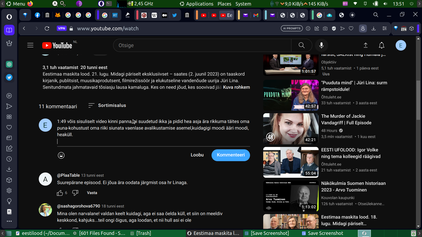The image size is (422, 237).
Task: Open the YouTube create upload icon
Action: pos(366,45)
